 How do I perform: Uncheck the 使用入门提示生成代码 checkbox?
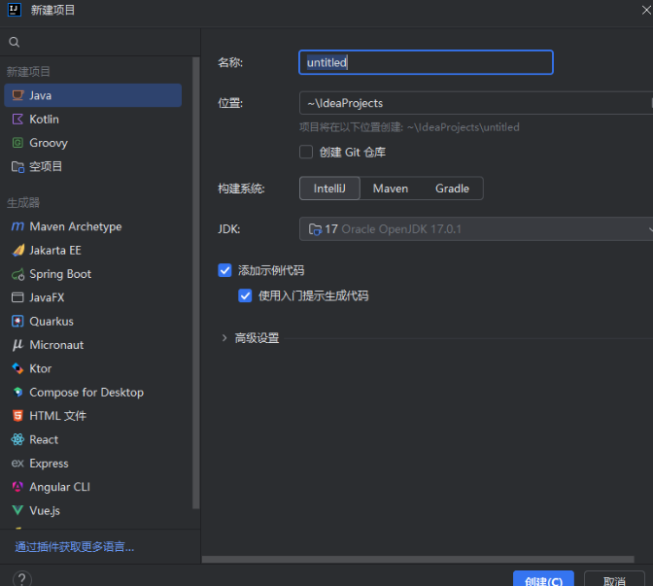[x=245, y=295]
